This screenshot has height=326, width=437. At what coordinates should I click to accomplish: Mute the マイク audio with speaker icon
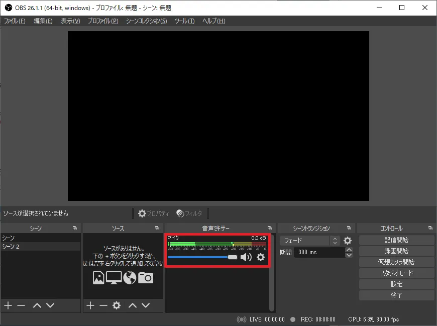pyautogui.click(x=246, y=257)
